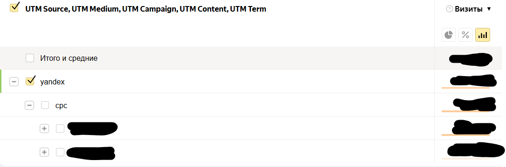Image resolution: width=506 pixels, height=167 pixels.
Task: Switch to pie chart view
Action: (448, 35)
